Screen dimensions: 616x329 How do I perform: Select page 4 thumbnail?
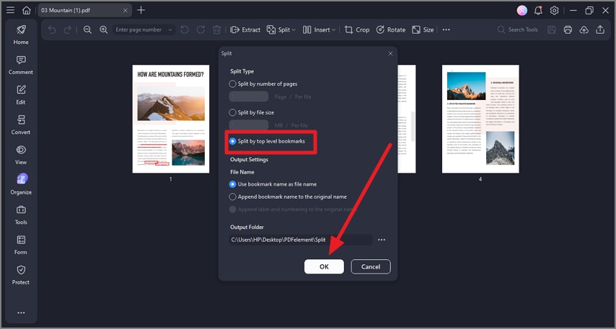[x=480, y=119]
